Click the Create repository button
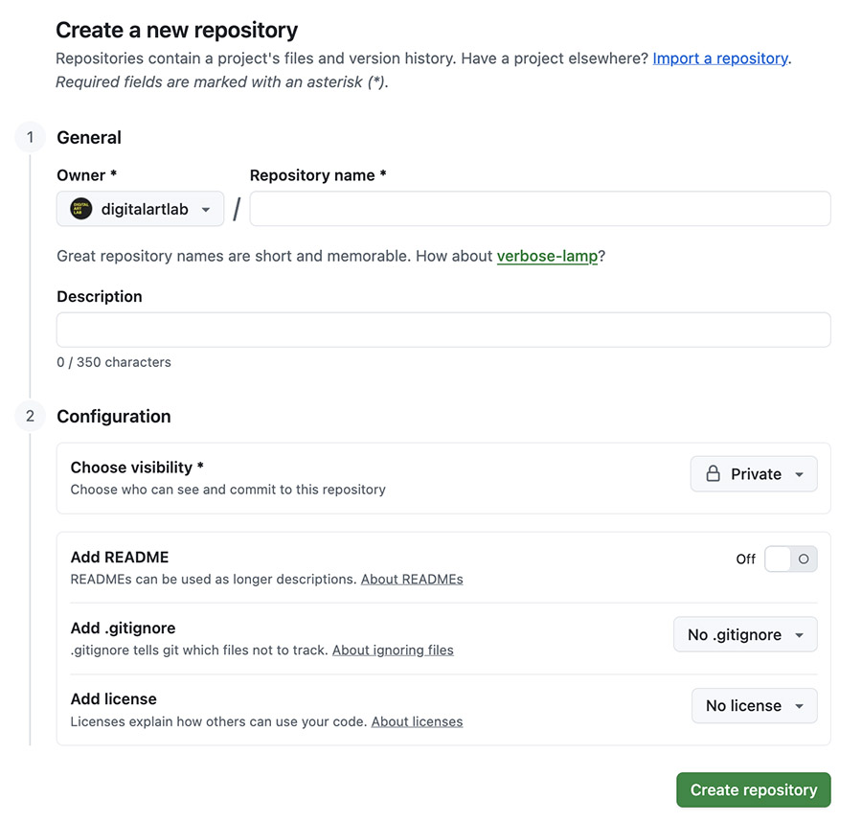This screenshot has height=822, width=862. (753, 790)
